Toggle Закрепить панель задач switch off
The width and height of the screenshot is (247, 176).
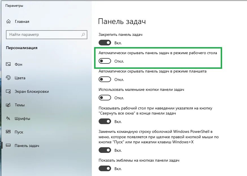(x=105, y=43)
